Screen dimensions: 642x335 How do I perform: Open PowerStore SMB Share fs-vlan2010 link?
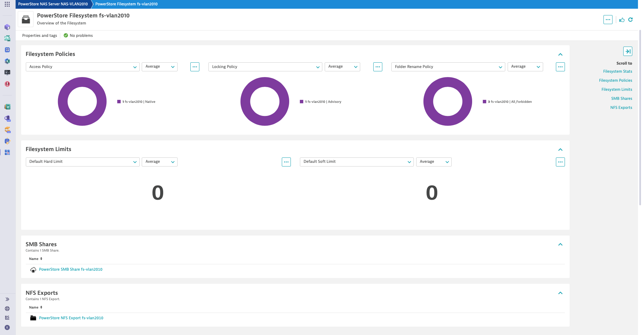coord(71,269)
